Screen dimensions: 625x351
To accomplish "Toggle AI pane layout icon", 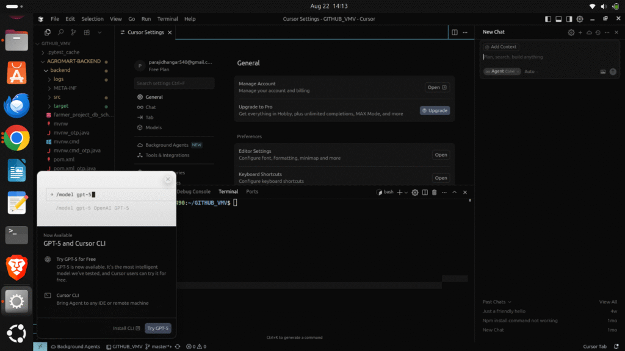I will [x=569, y=19].
